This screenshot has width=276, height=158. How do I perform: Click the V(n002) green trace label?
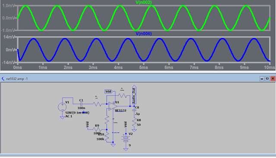(x=144, y=2)
